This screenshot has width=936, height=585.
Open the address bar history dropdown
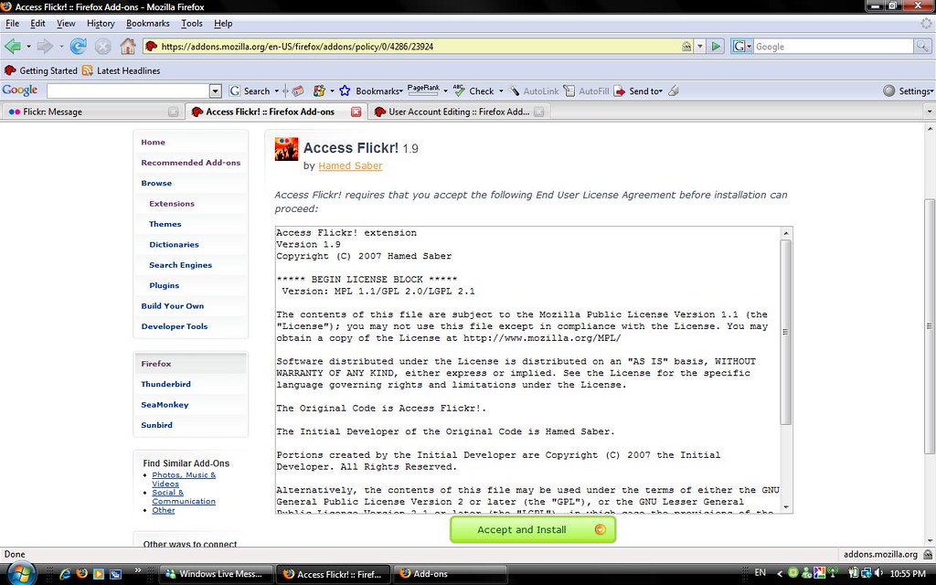point(700,46)
